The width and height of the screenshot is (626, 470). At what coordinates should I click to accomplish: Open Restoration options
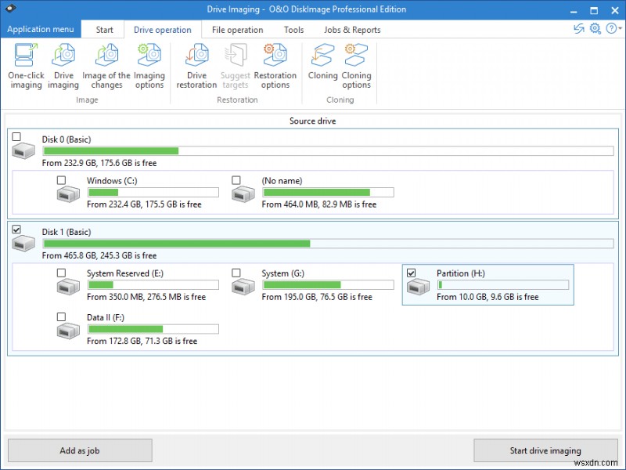point(274,67)
